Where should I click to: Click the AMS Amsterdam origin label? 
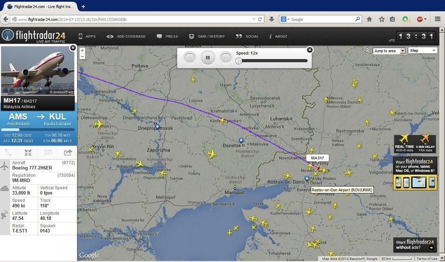(x=18, y=119)
